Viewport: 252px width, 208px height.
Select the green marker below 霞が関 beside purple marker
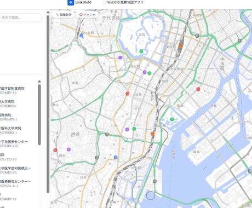[x=150, y=73]
